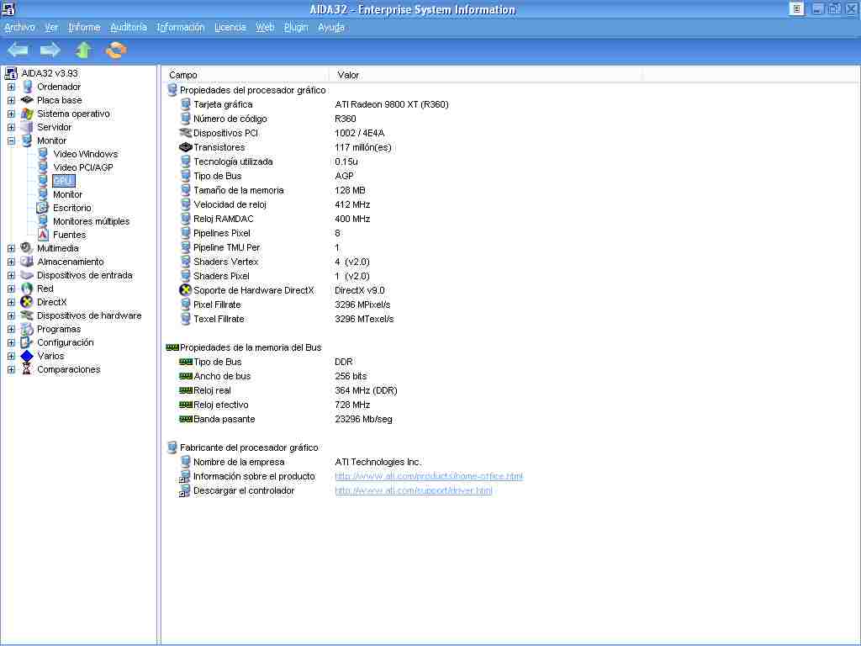Expand the Servidor tree node
The width and height of the screenshot is (861, 646).
pyautogui.click(x=11, y=127)
